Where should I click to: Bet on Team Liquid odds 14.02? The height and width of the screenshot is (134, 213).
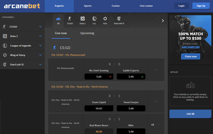click(x=99, y=108)
